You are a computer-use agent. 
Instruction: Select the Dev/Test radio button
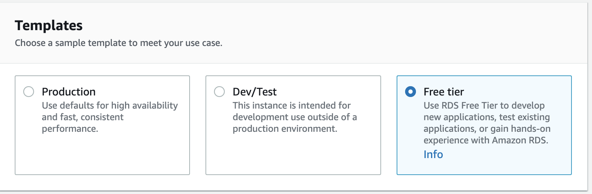pyautogui.click(x=219, y=92)
